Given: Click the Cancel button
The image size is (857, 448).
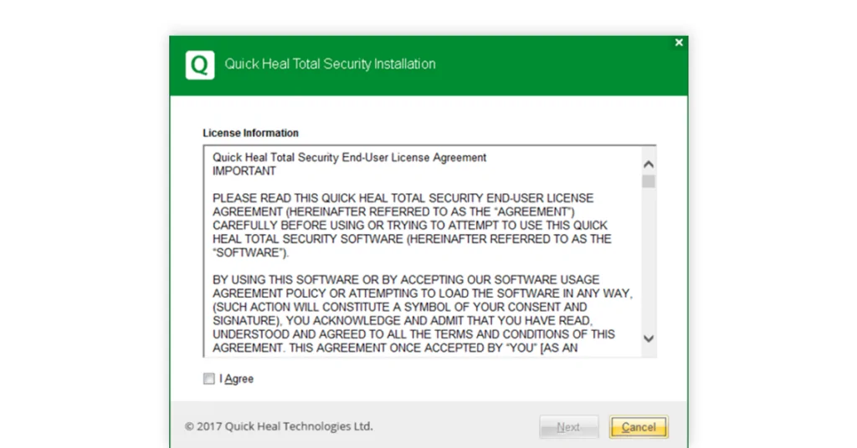Looking at the screenshot, I should coord(639,427).
